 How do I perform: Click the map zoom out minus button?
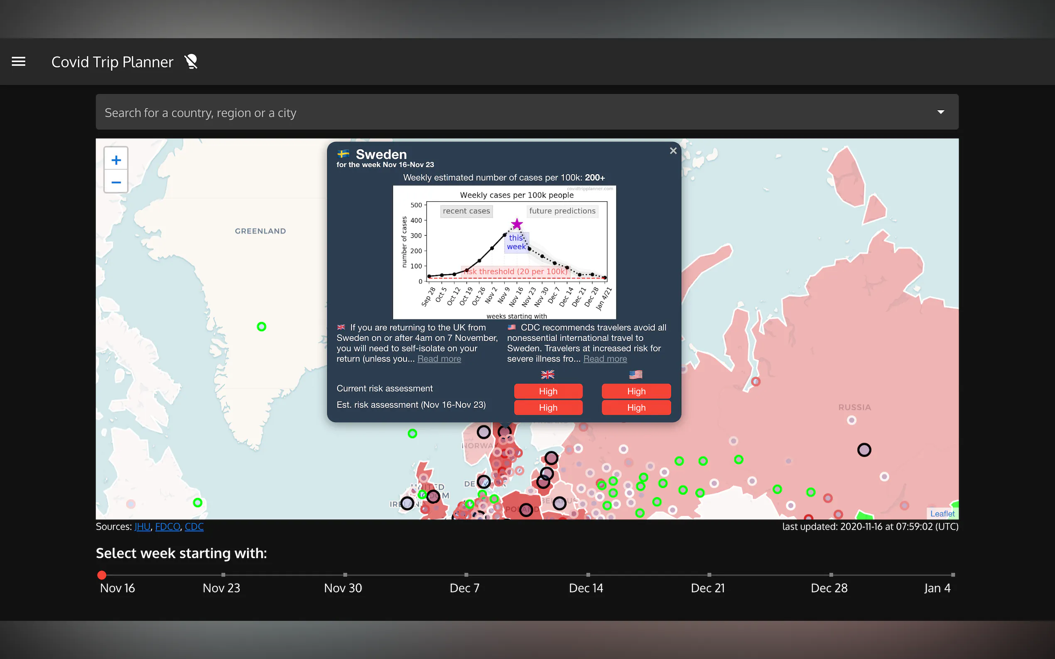point(116,182)
